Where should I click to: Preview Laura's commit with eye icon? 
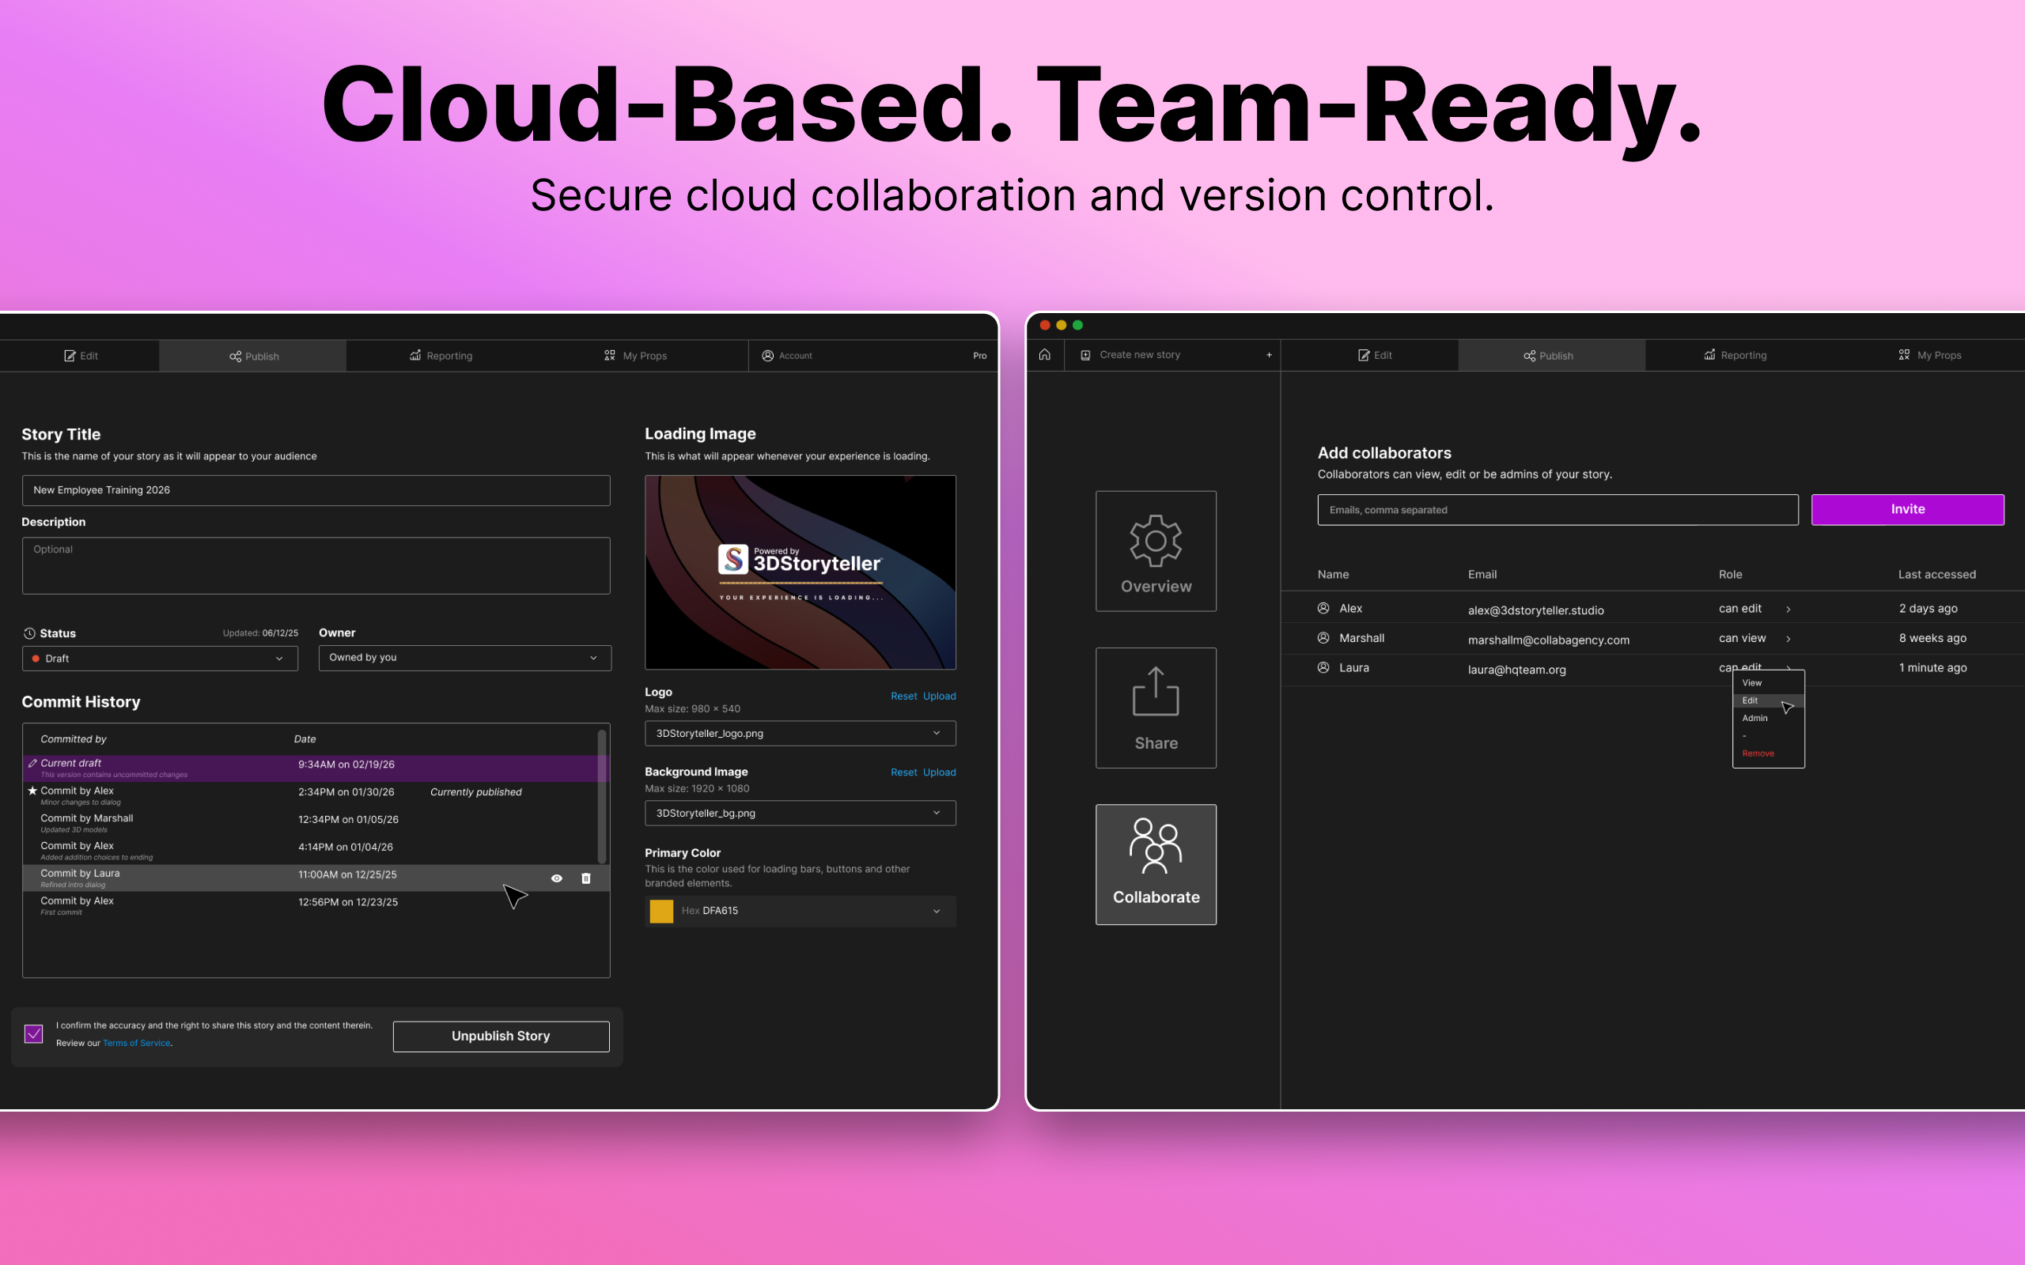pyautogui.click(x=556, y=878)
